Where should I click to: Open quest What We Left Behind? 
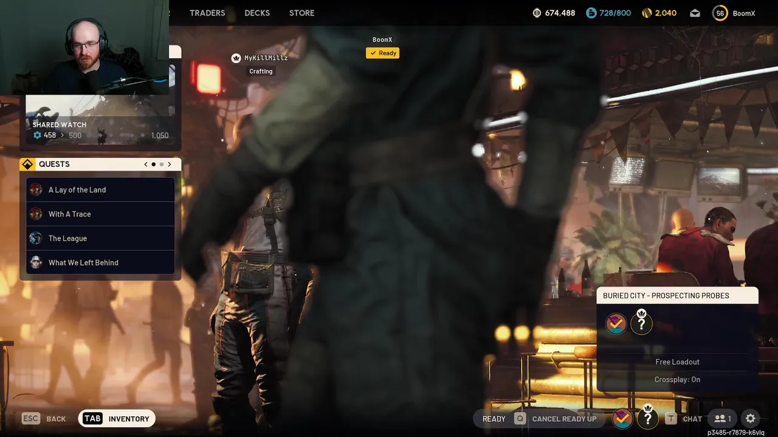point(100,262)
